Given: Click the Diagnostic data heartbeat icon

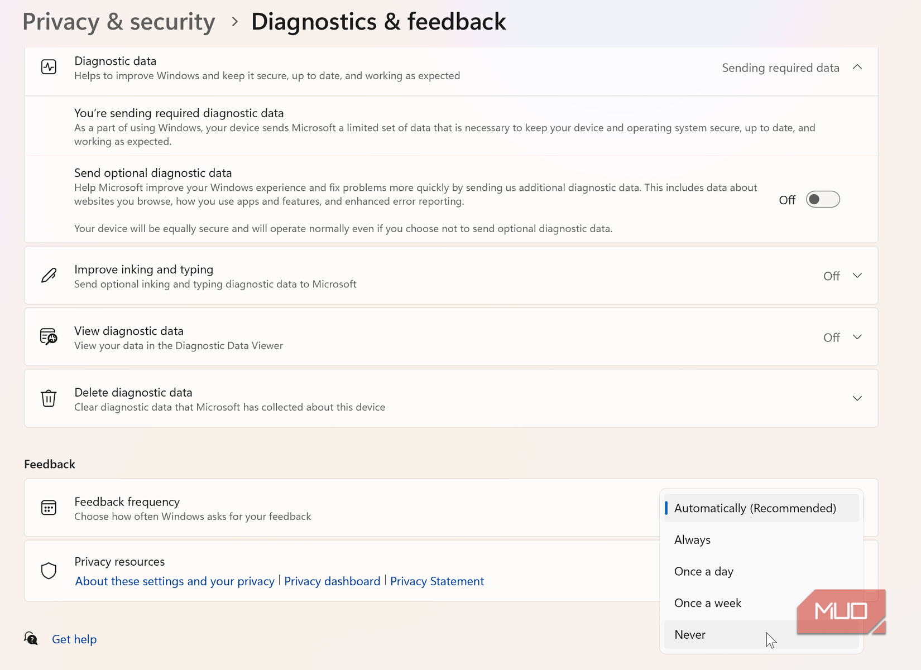Looking at the screenshot, I should 49,67.
